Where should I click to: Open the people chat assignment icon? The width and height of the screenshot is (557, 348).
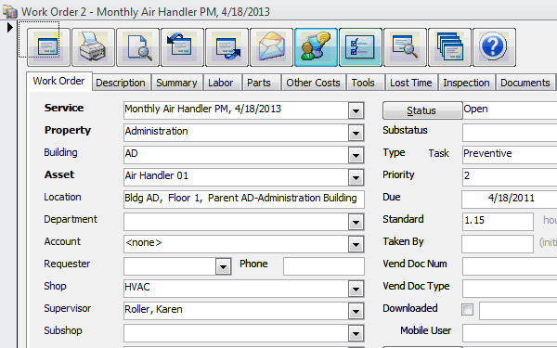click(x=316, y=47)
